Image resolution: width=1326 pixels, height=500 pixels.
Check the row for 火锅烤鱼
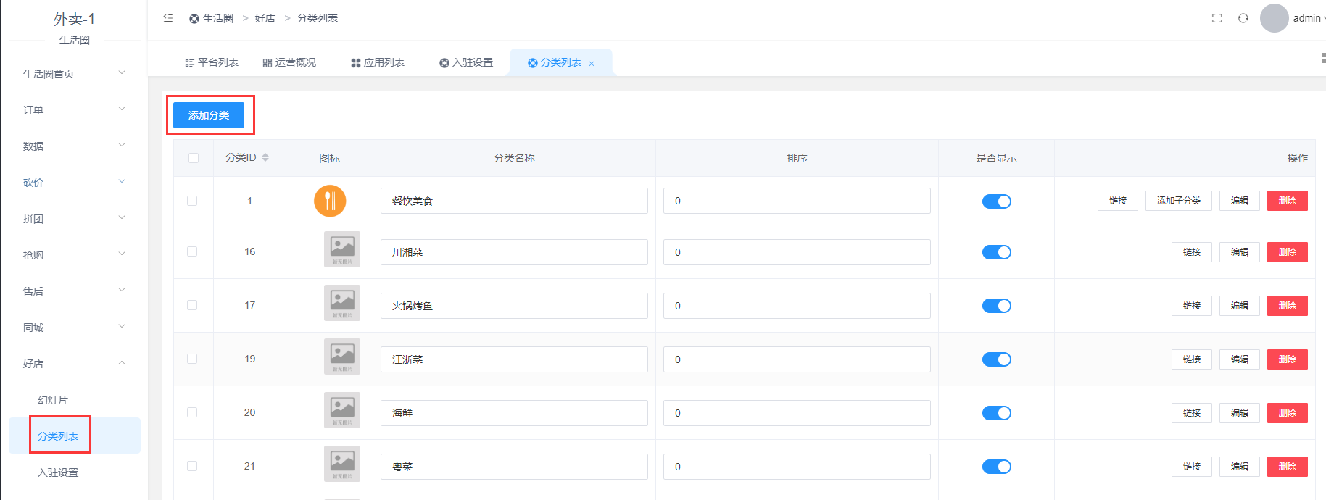(192, 305)
